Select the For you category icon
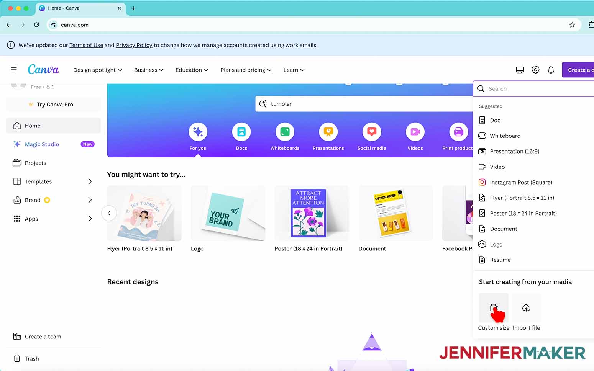Screen dimensions: 594x371 coord(198,132)
